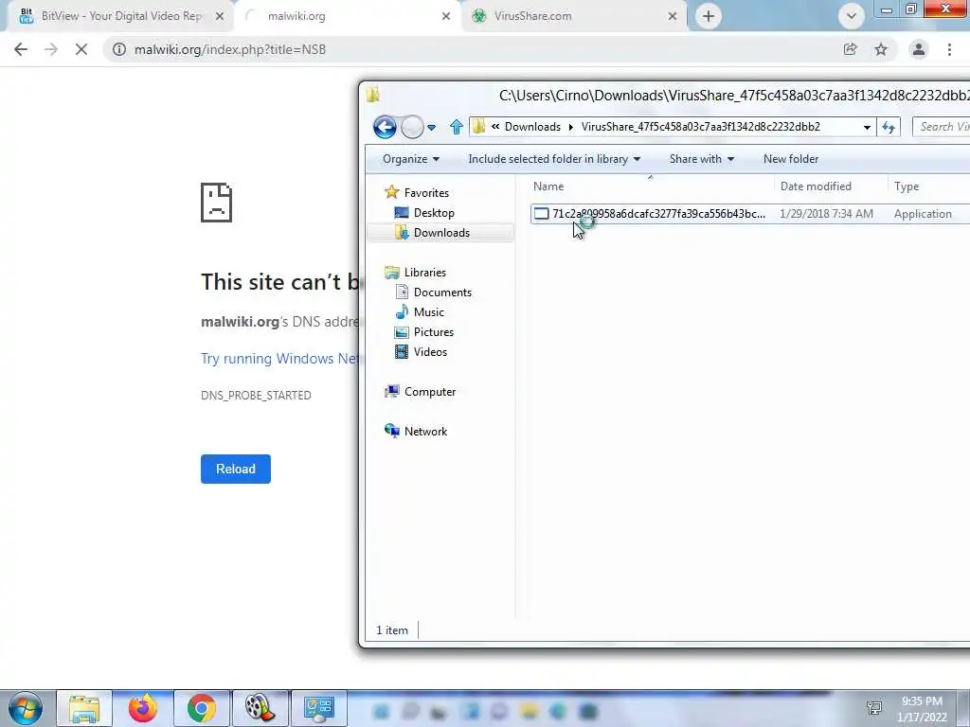Go back in the Explorer window
The image size is (970, 727).
[385, 128]
